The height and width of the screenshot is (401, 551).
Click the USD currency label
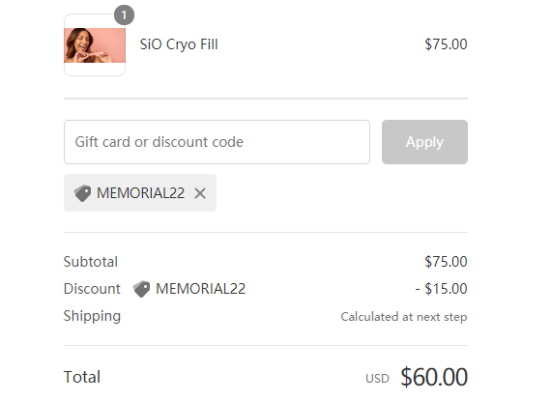pyautogui.click(x=377, y=379)
